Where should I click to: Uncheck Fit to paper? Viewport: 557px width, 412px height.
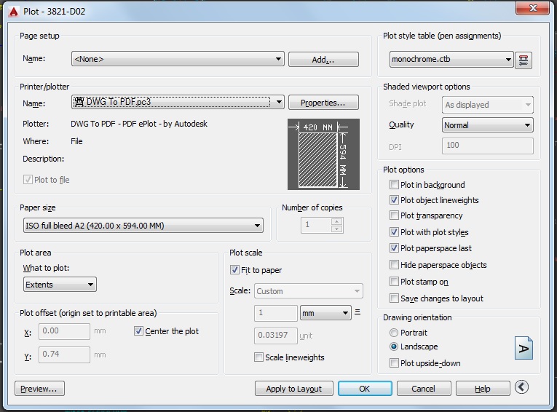pyautogui.click(x=234, y=270)
